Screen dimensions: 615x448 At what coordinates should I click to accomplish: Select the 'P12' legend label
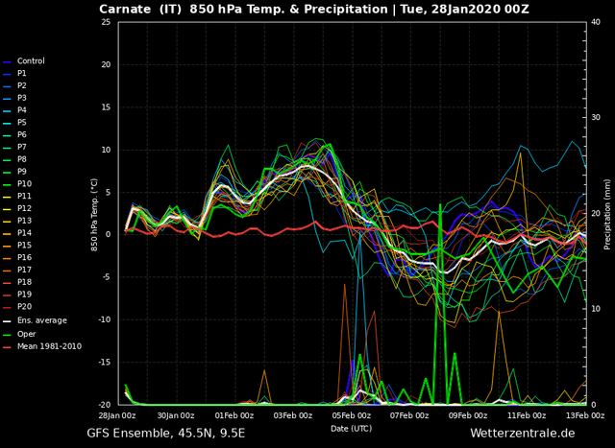(24, 208)
